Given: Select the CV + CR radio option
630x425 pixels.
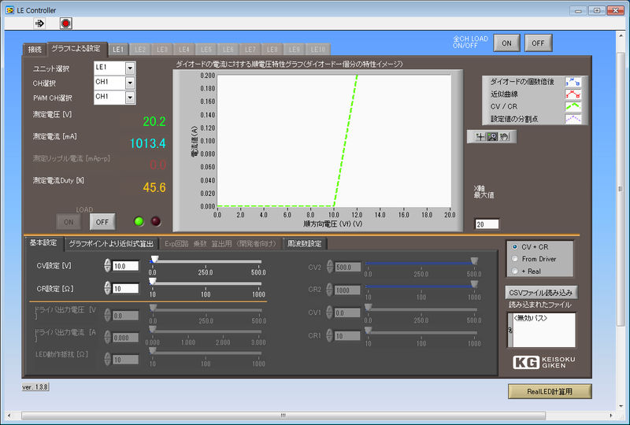Looking at the screenshot, I should [515, 247].
